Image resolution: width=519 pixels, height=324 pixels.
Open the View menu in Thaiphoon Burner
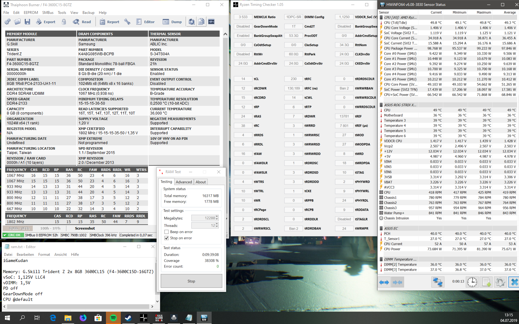(74, 13)
